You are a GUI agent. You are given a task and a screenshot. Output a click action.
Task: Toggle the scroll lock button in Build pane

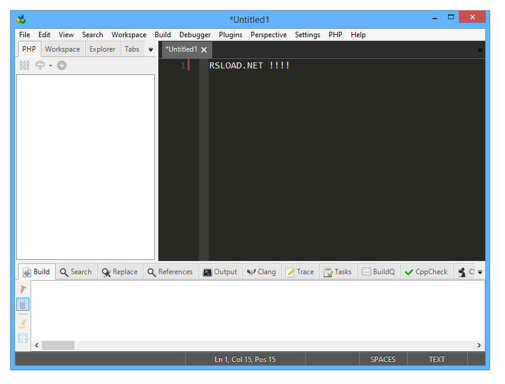tap(23, 304)
